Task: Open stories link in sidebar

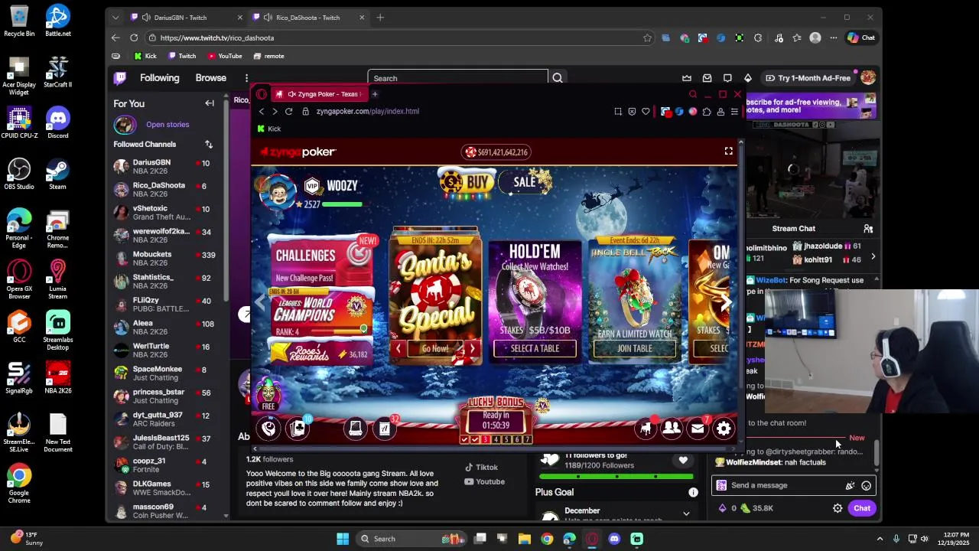Action: [168, 125]
